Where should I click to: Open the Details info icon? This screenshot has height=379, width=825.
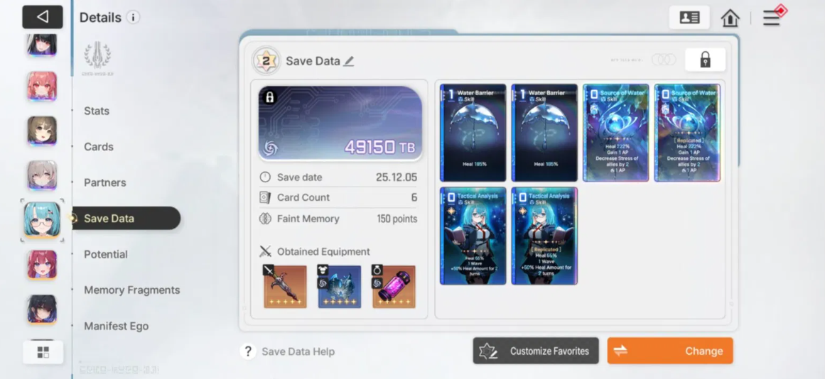point(133,17)
